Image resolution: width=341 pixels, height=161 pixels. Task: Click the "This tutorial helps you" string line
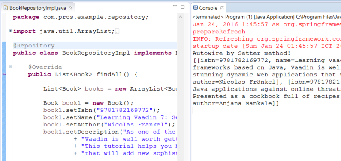click(126, 146)
